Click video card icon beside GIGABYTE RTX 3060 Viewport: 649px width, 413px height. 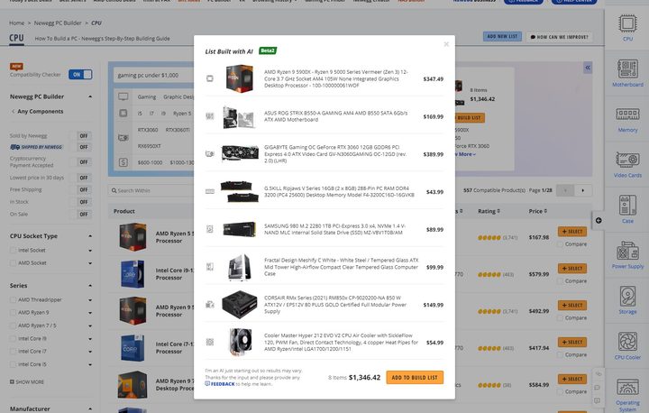pos(210,153)
